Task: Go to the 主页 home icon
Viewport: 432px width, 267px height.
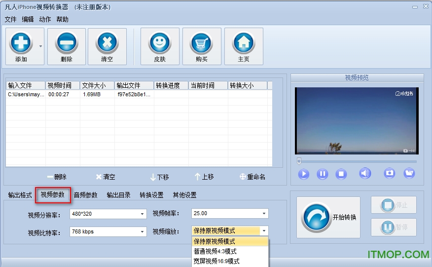Action: click(244, 43)
